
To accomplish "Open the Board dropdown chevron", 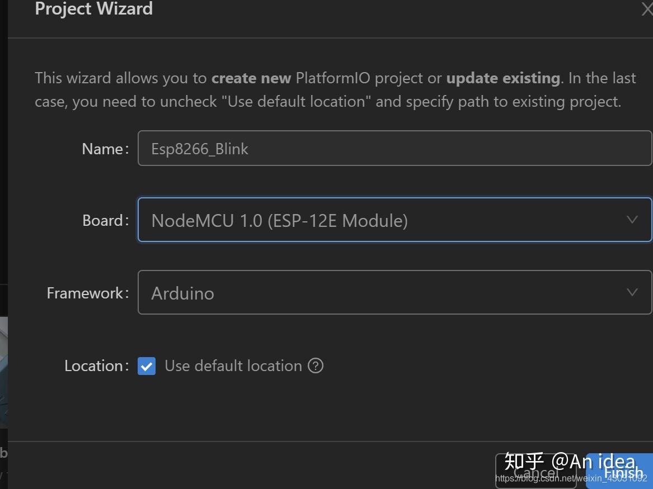I will 631,220.
